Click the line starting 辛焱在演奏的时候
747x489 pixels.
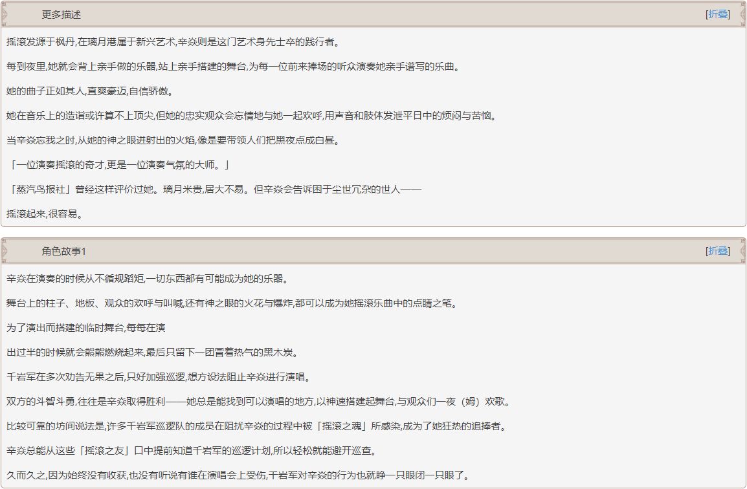148,279
